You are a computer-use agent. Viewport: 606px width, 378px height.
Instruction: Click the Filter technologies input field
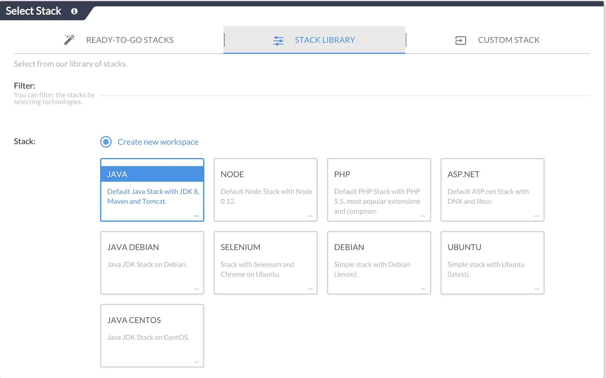[x=345, y=90]
